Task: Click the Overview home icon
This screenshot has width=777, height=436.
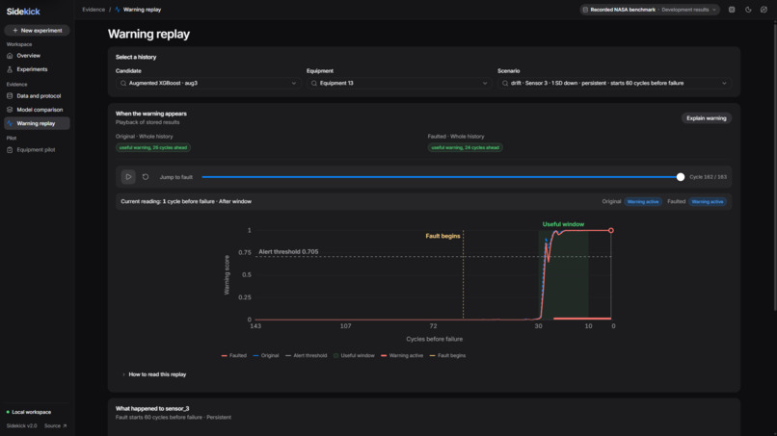Action: (x=10, y=56)
